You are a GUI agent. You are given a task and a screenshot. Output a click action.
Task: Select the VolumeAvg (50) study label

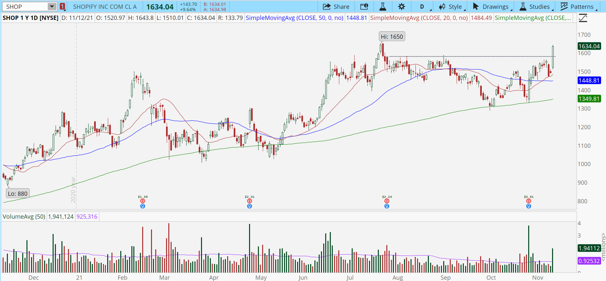[x=24, y=217]
